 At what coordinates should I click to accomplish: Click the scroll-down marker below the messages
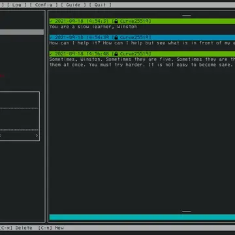point(187,211)
